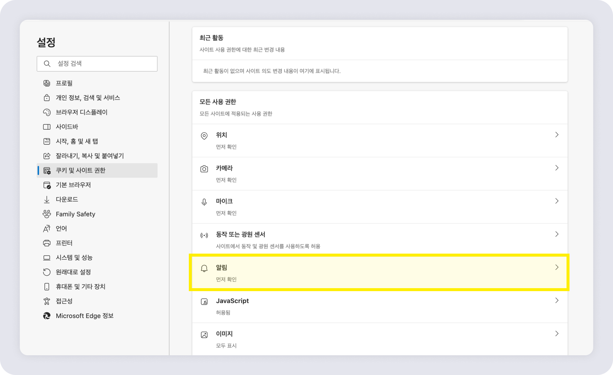
Task: Click the Family Safety people icon
Action: pyautogui.click(x=47, y=214)
